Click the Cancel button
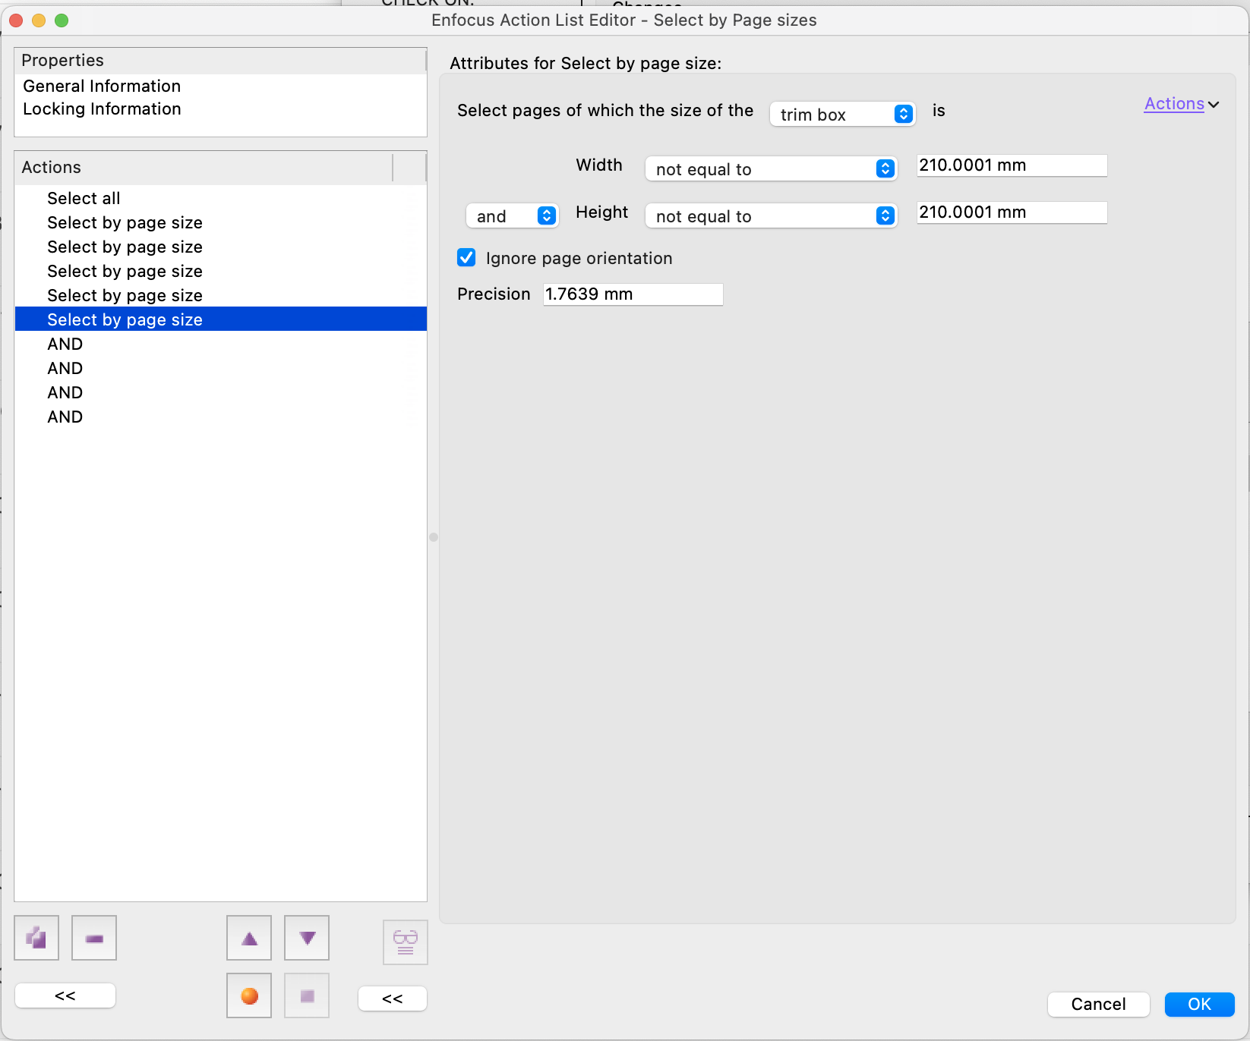1250x1041 pixels. 1098,1004
